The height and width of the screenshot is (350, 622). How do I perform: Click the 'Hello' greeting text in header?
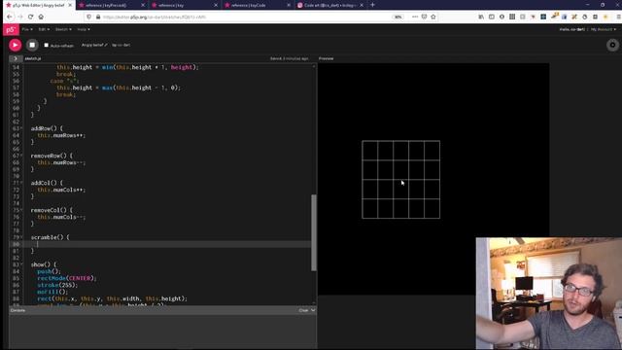tap(572, 29)
